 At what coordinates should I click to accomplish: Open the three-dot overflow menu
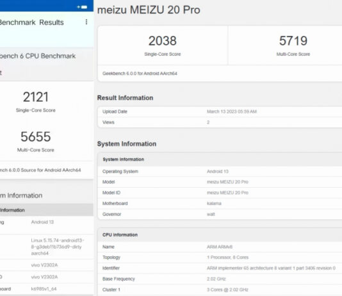click(x=86, y=22)
